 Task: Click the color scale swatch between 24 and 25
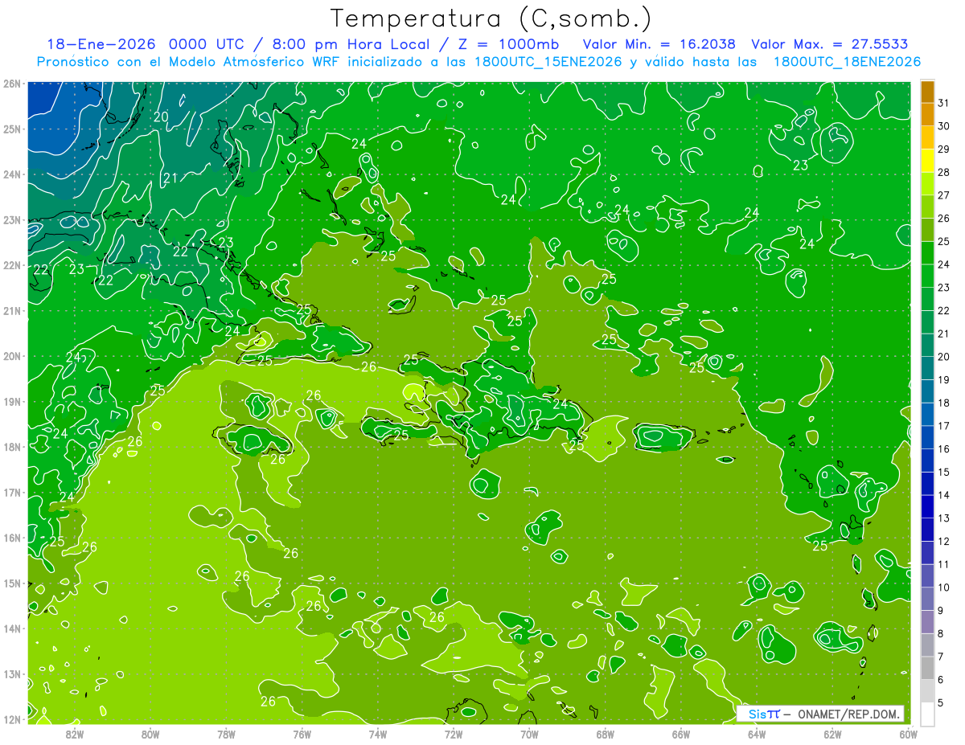tap(927, 253)
